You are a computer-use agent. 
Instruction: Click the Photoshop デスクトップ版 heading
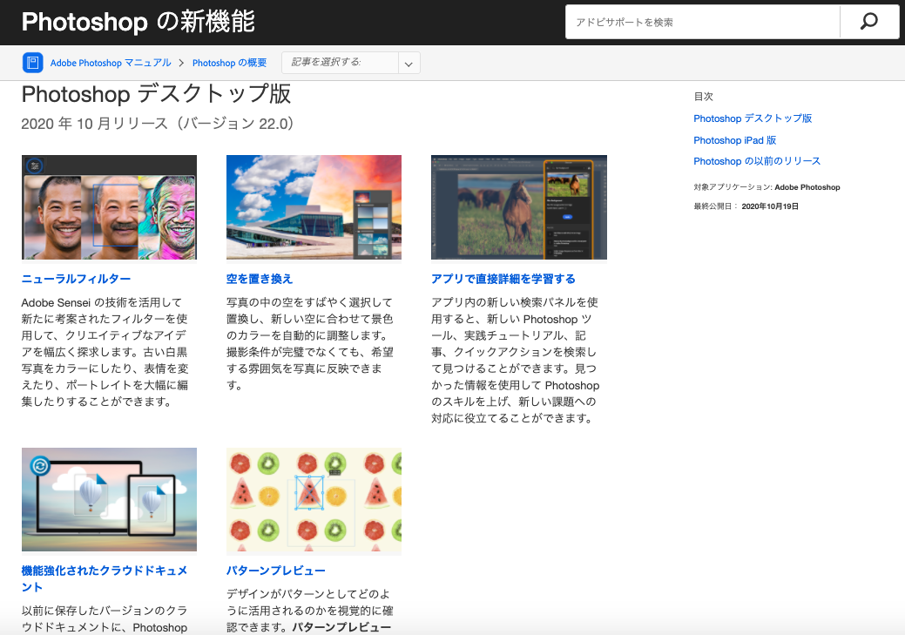coord(157,94)
